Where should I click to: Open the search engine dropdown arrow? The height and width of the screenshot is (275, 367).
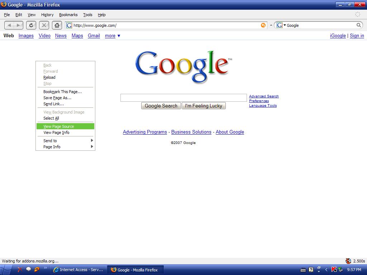pos(285,25)
